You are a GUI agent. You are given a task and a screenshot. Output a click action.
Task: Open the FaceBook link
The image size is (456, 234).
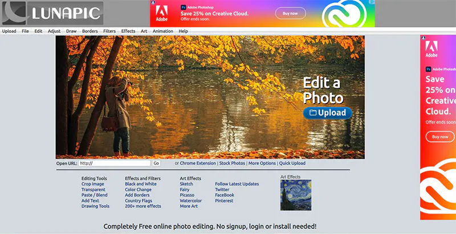coord(225,195)
